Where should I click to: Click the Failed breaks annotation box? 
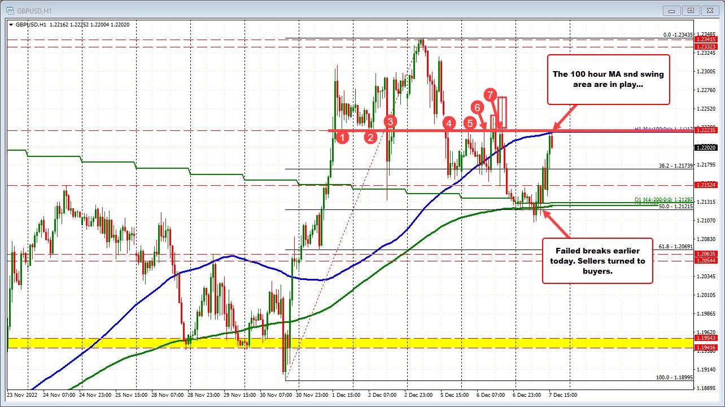coord(597,261)
